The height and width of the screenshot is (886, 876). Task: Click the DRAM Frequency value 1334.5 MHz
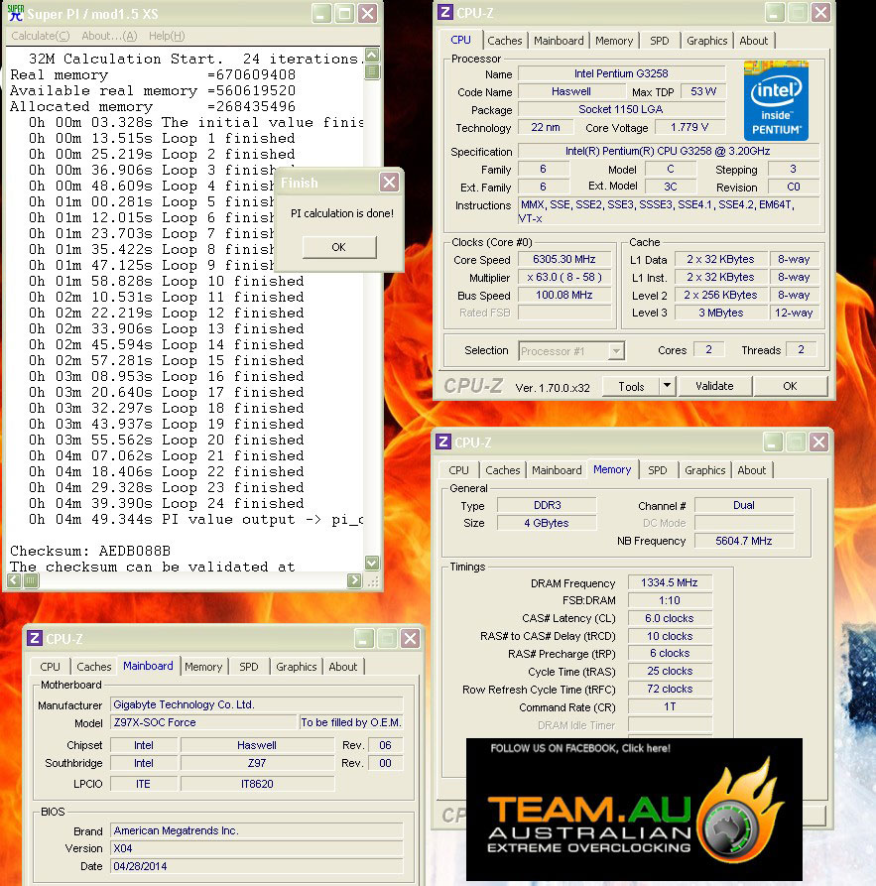click(669, 582)
